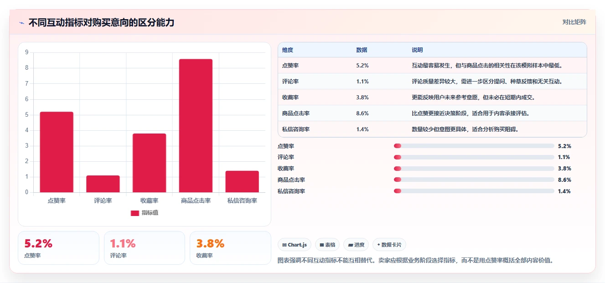Click the lightning icon beside the title
This screenshot has height=283, width=605.
[21, 23]
